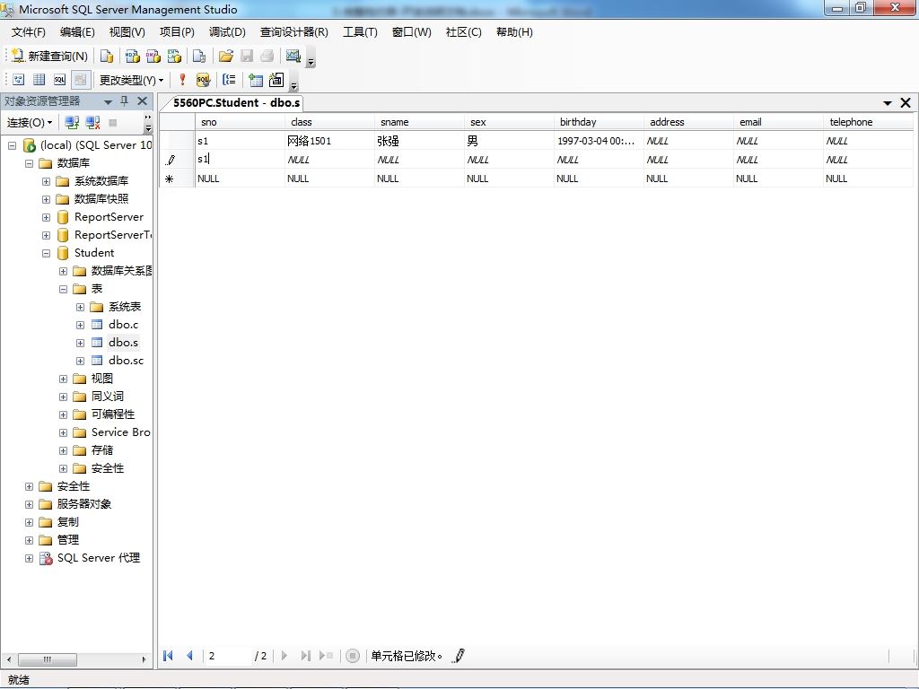The height and width of the screenshot is (689, 919).
Task: Toggle the results pane icon
Action: click(80, 80)
